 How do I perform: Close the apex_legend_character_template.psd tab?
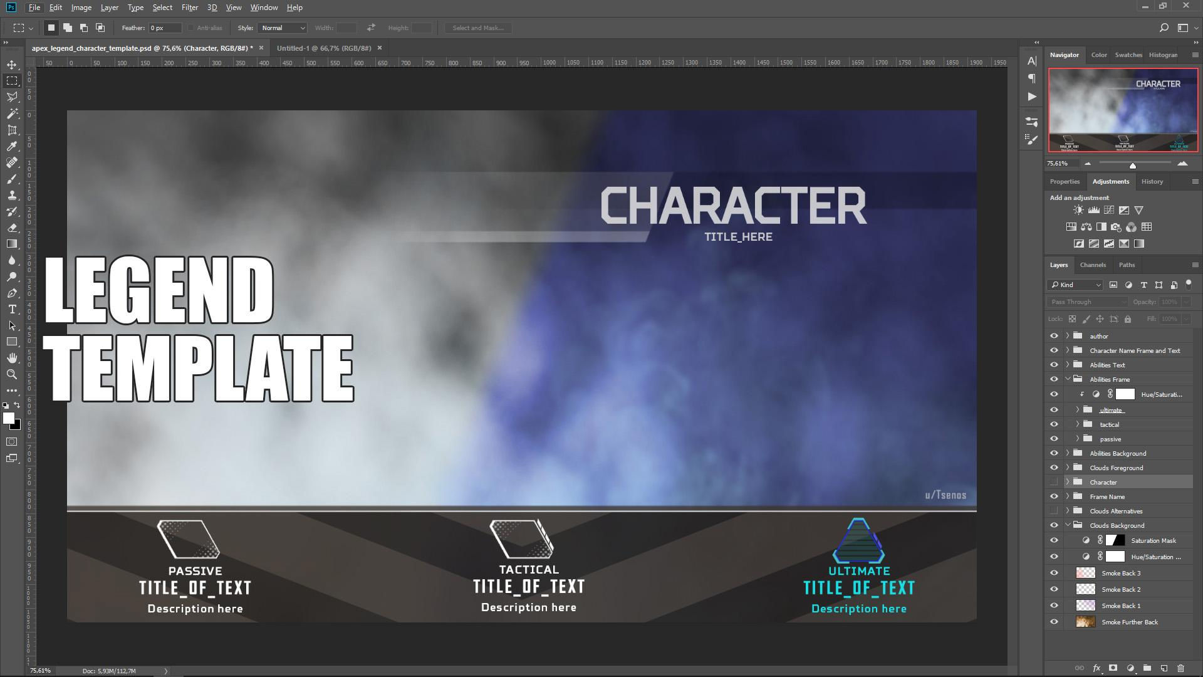click(x=261, y=48)
